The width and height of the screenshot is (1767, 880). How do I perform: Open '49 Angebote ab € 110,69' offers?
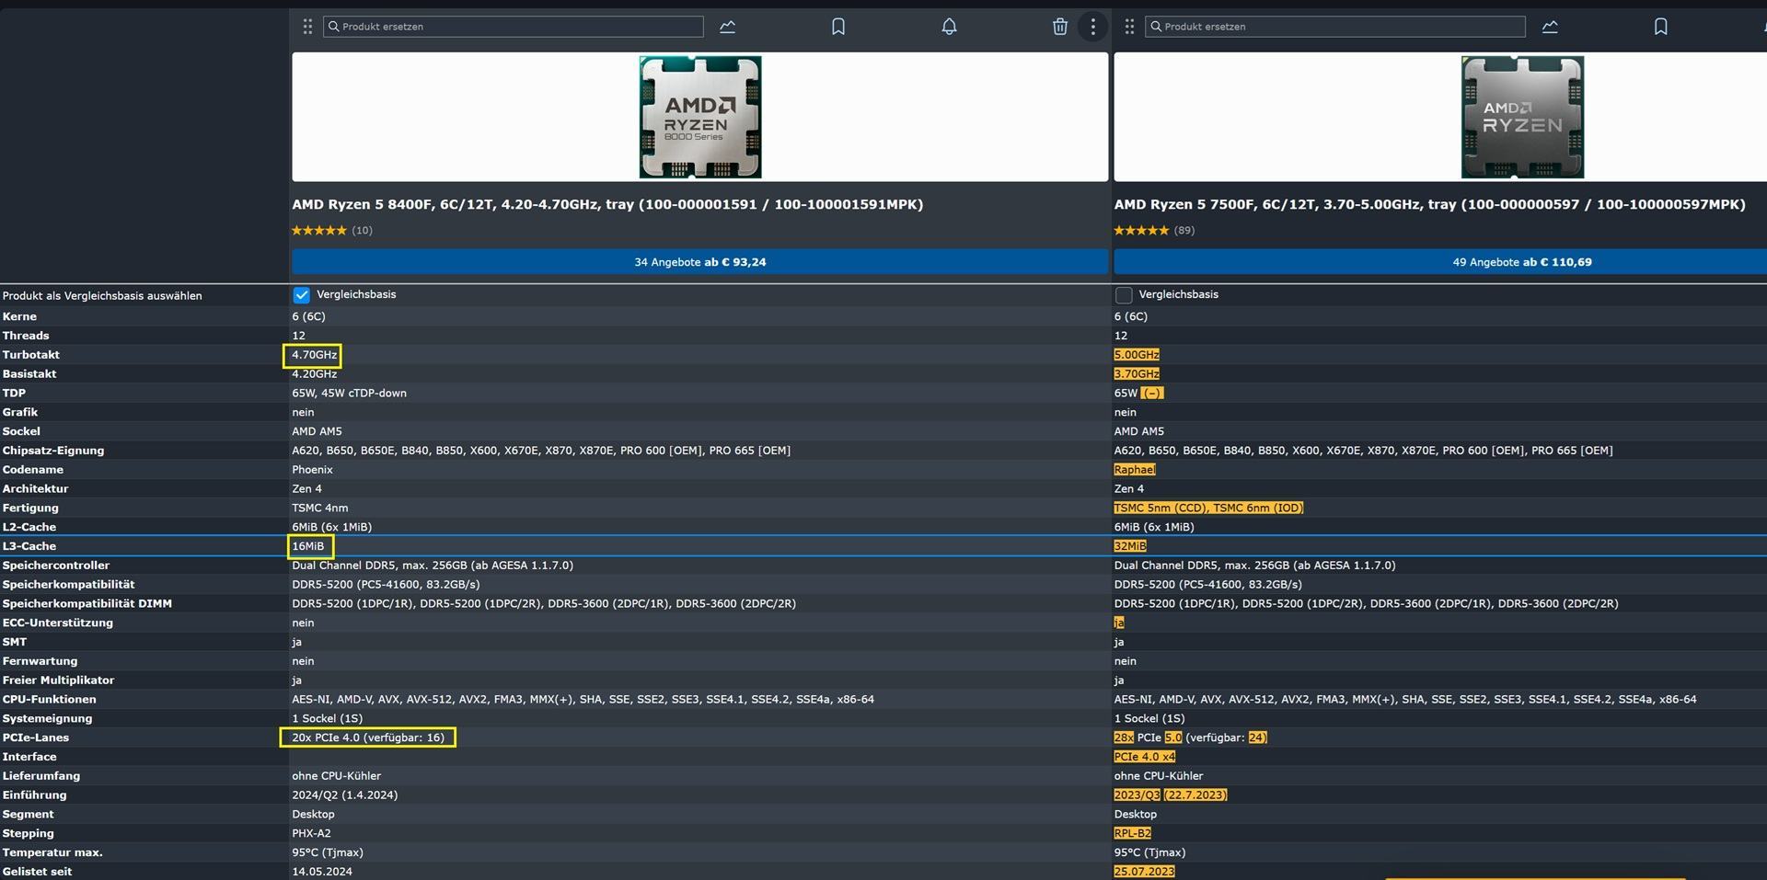click(1522, 262)
